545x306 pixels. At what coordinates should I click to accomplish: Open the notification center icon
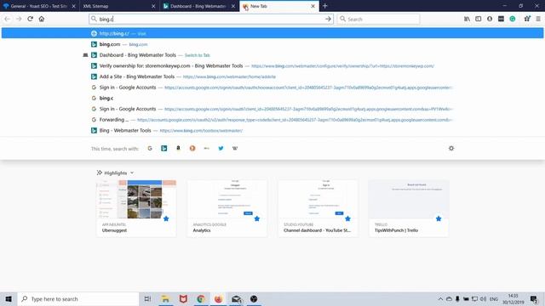coord(534,298)
